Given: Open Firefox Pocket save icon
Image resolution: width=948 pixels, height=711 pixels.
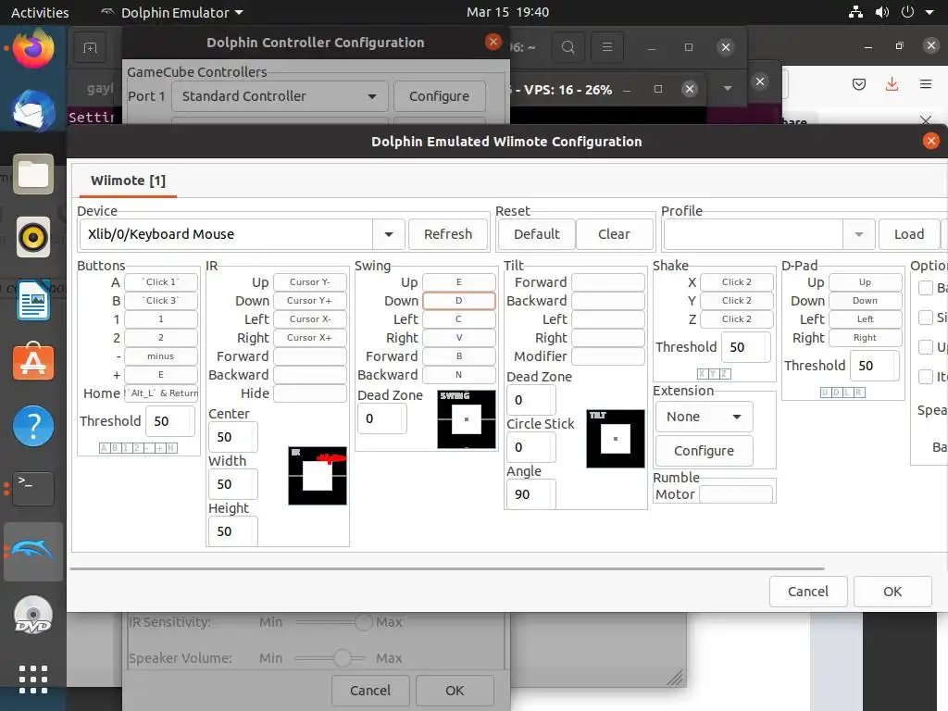Looking at the screenshot, I should 859,84.
